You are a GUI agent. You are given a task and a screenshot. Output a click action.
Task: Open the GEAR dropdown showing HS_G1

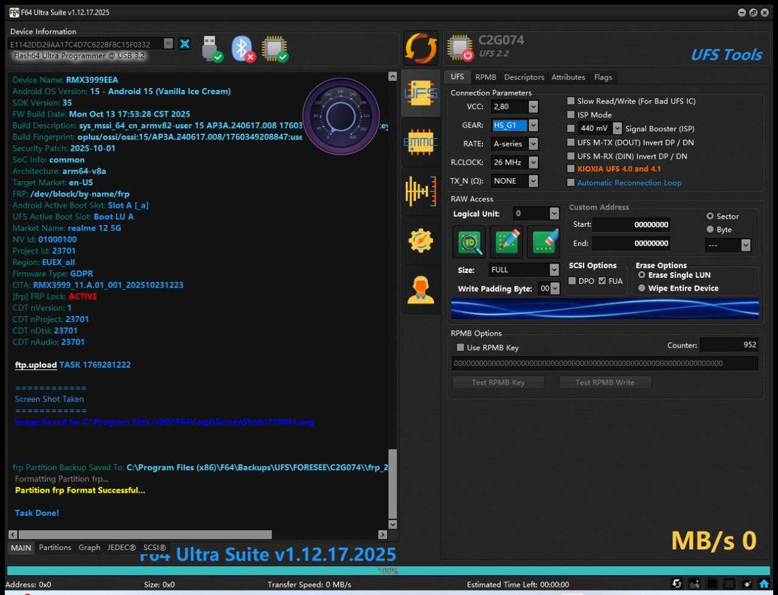pos(533,125)
